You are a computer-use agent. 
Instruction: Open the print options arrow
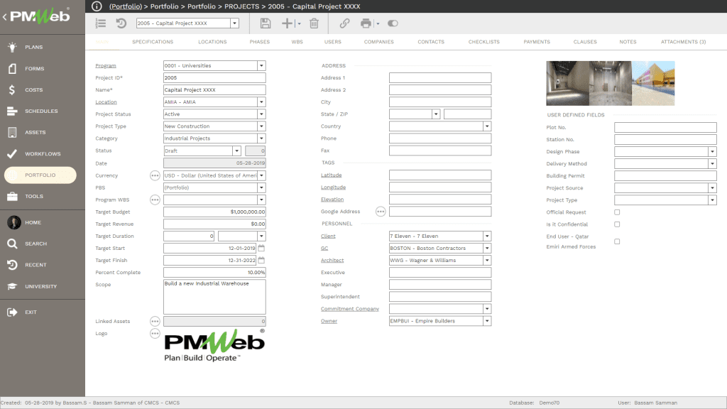pyautogui.click(x=378, y=23)
